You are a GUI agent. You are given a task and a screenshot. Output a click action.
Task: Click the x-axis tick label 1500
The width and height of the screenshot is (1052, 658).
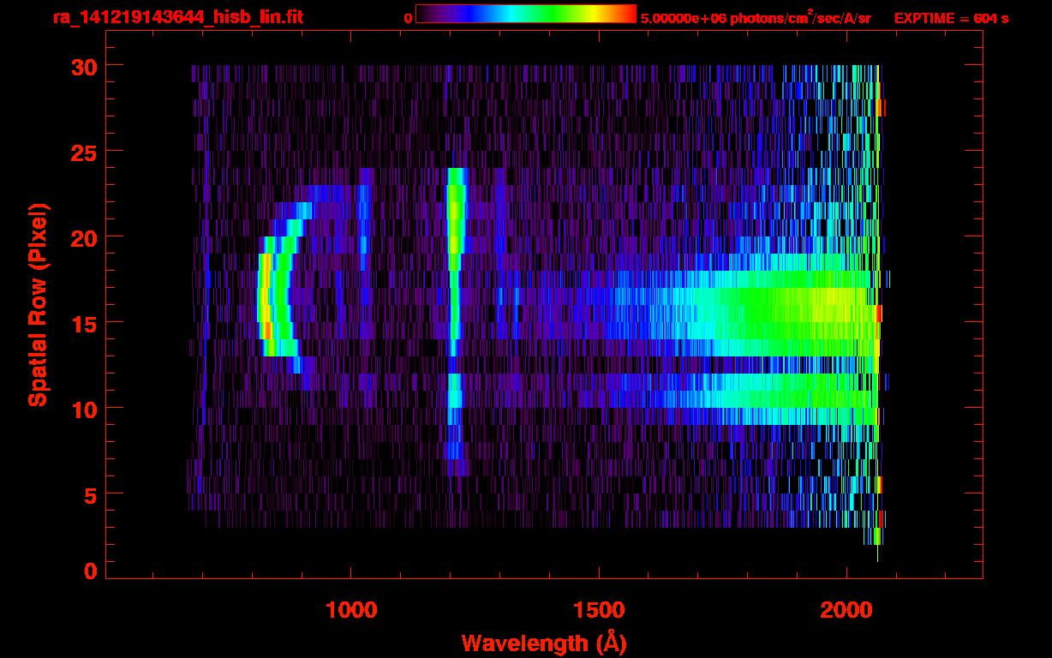click(x=599, y=610)
